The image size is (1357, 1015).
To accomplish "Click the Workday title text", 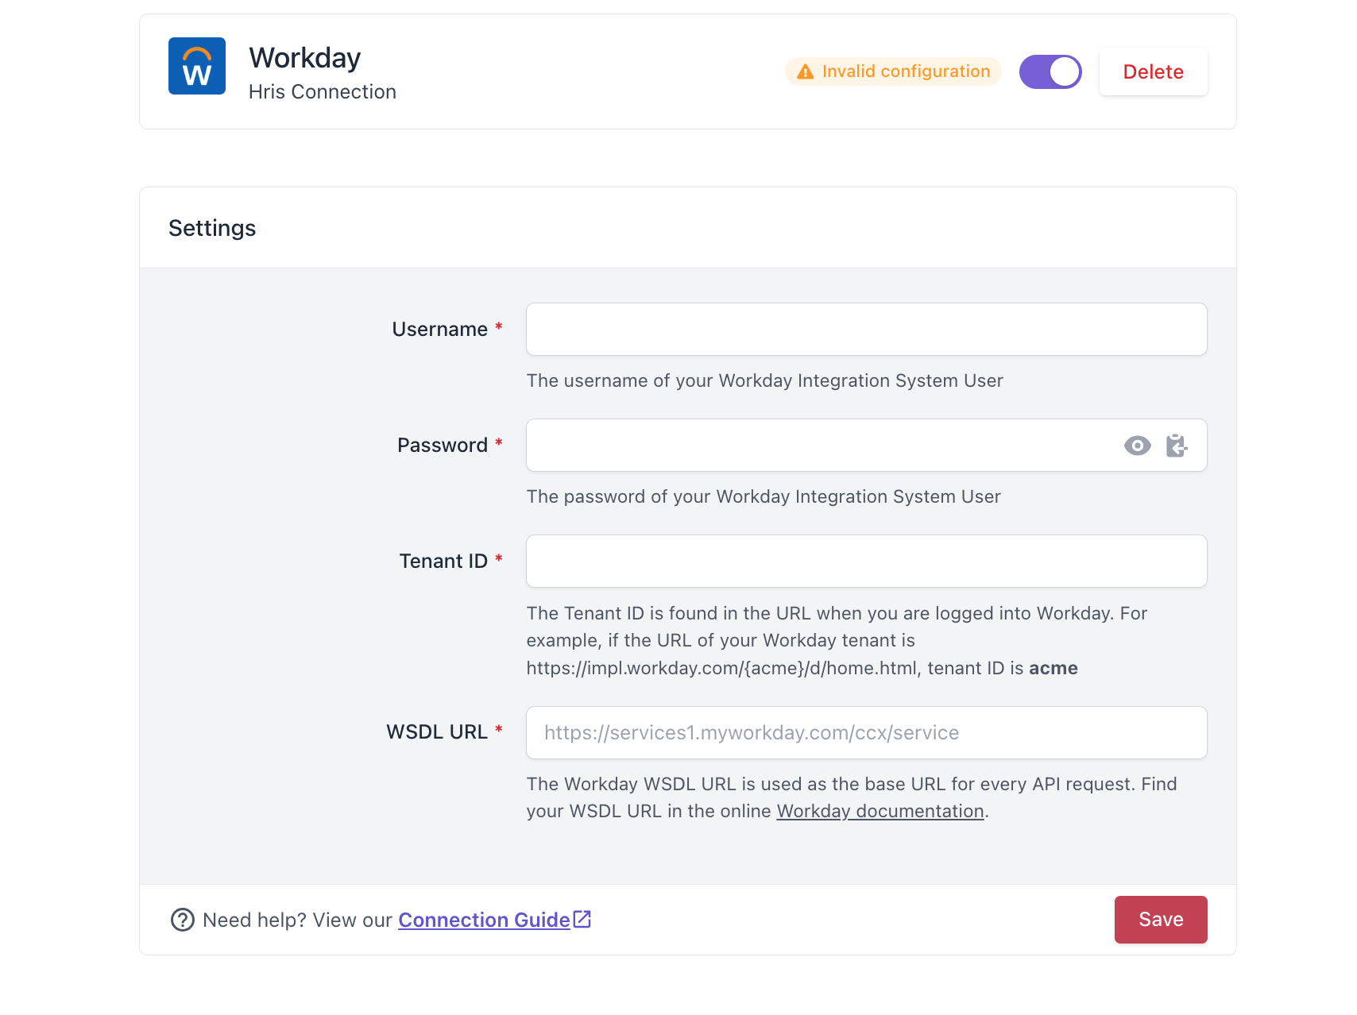I will pyautogui.click(x=305, y=57).
